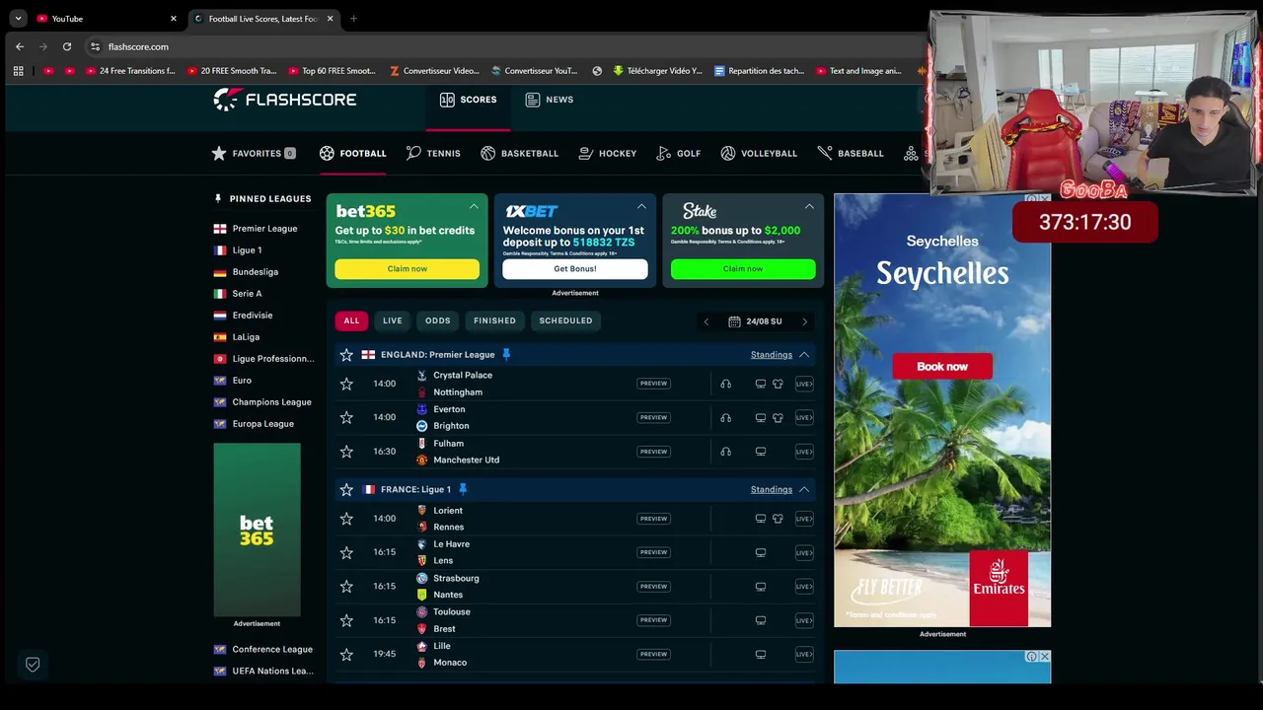Click lineup shirt icon on Lorient row

[x=778, y=519]
